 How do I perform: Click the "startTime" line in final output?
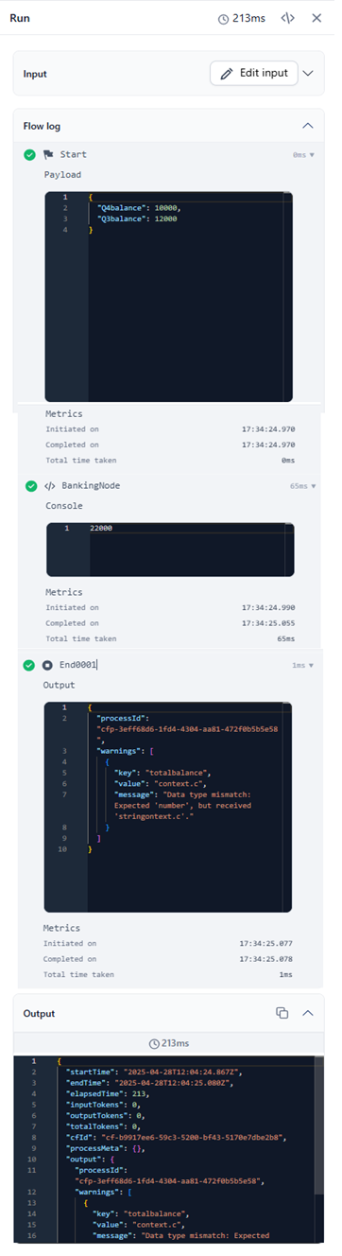[155, 1072]
